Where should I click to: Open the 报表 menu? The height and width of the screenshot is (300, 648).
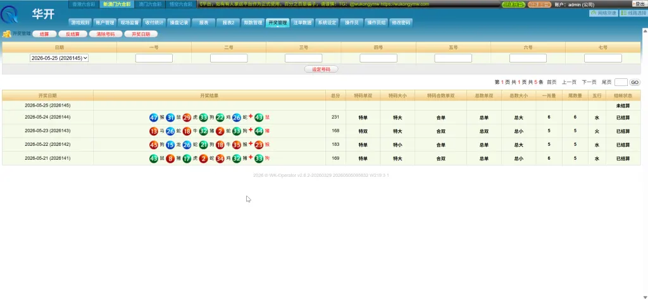204,23
